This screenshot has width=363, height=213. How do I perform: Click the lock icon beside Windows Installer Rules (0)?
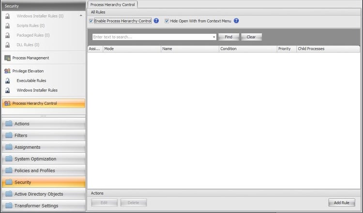8,16
